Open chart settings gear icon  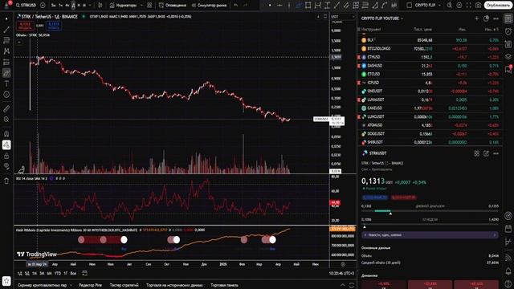coord(459,6)
